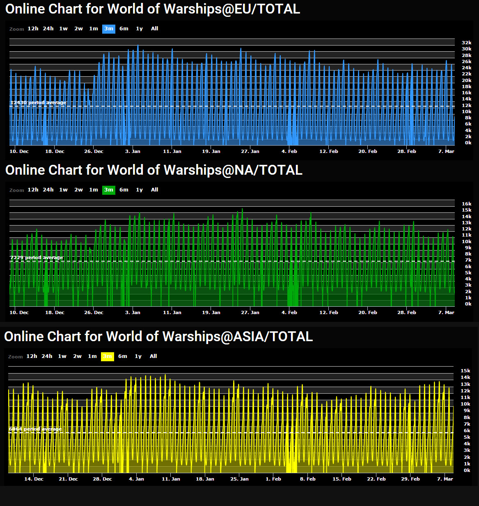Image resolution: width=479 pixels, height=506 pixels.
Task: Switch ASIA chart to 24h view
Action: (x=47, y=356)
